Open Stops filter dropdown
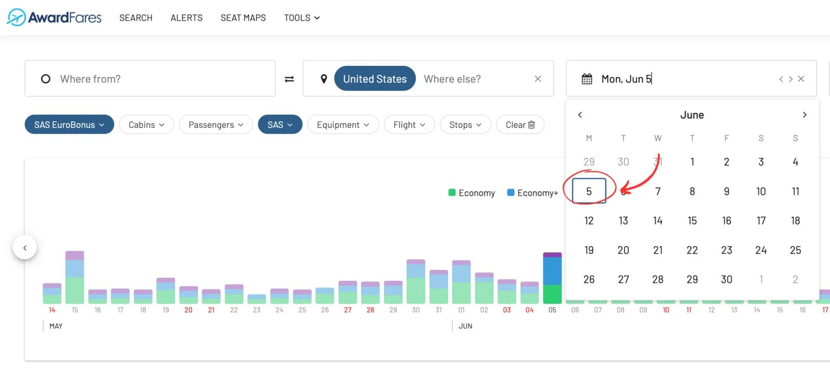The height and width of the screenshot is (371, 830). [x=465, y=124]
